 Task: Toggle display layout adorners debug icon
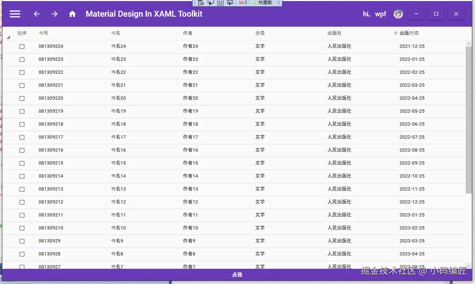point(220,3)
